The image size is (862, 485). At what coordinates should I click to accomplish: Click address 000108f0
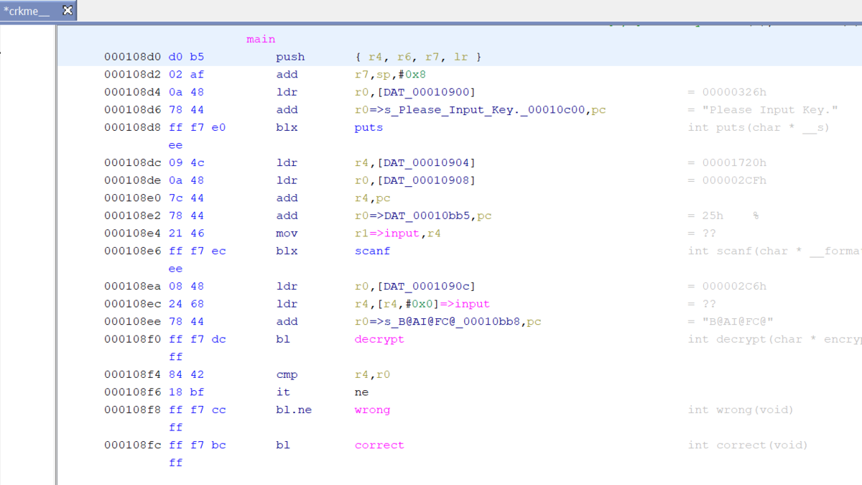click(x=133, y=339)
